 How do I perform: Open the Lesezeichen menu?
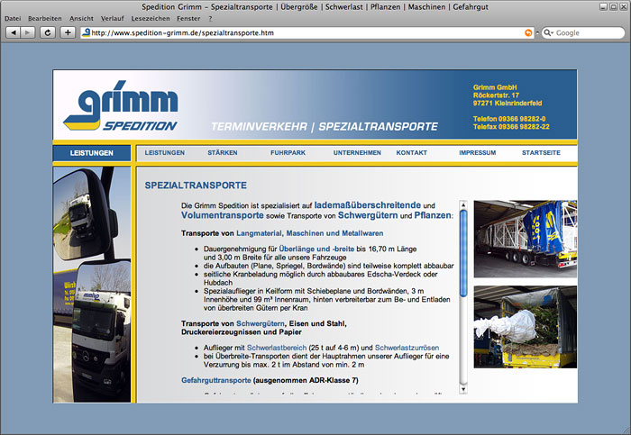point(151,19)
